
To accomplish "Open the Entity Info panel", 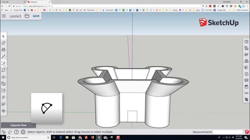I will coord(246,42).
